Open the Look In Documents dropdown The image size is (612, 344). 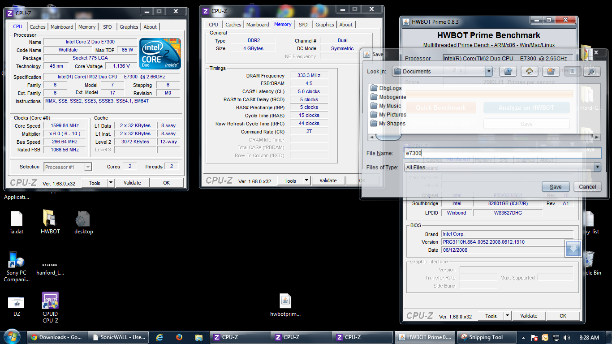[x=488, y=71]
